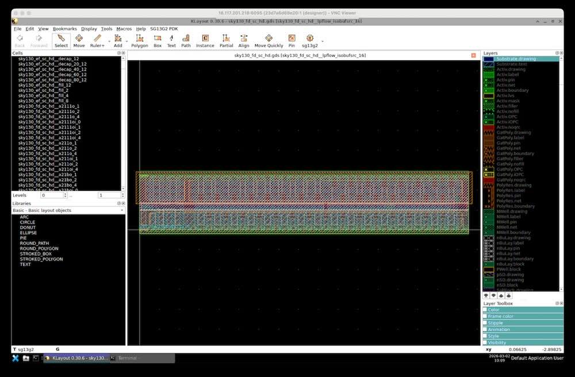
Task: Open the Macros menu
Action: (124, 29)
